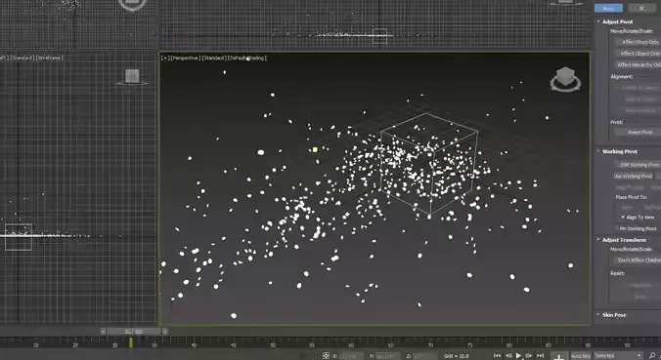Image resolution: width=661 pixels, height=360 pixels.
Task: Step time slider back with left arrow
Action: 103,332
